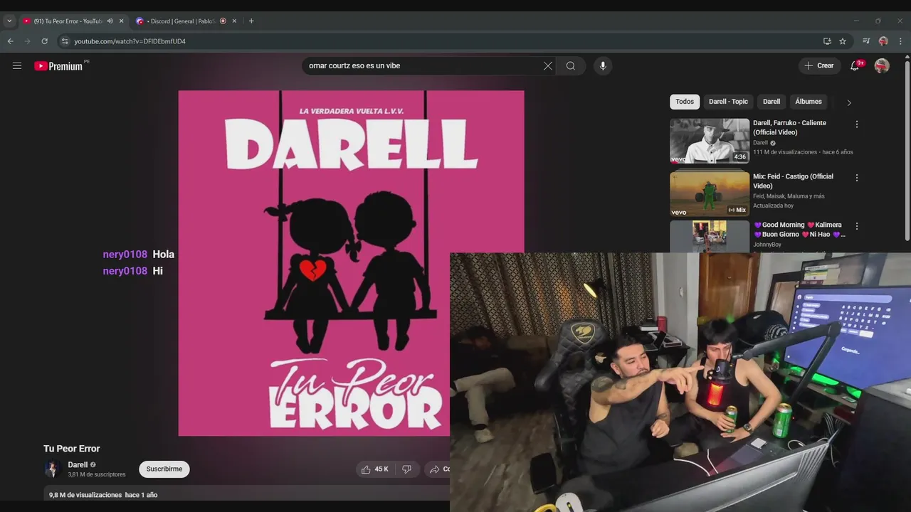Click the Suscribirme button
This screenshot has width=911, height=512.
coord(164,469)
